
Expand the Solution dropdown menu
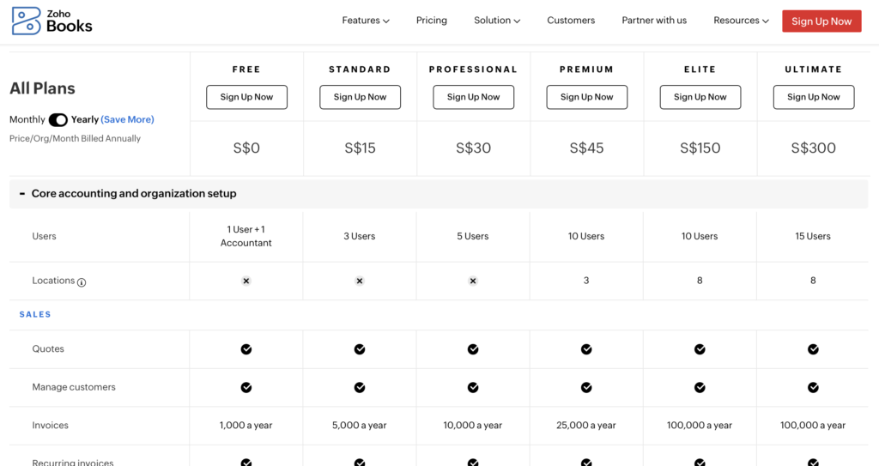pyautogui.click(x=497, y=21)
